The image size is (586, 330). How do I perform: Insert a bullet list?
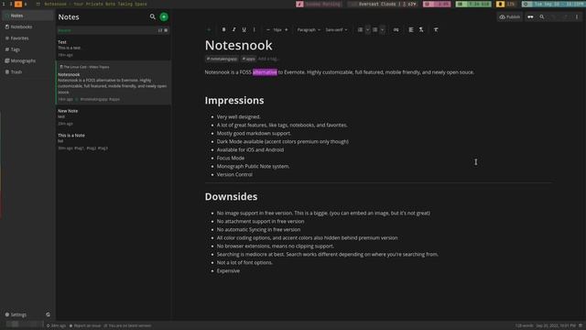374,29
